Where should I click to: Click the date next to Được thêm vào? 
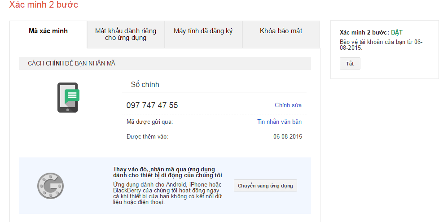coord(288,137)
